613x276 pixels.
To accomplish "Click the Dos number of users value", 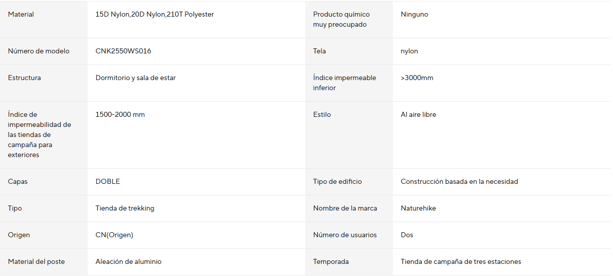I will coord(407,235).
